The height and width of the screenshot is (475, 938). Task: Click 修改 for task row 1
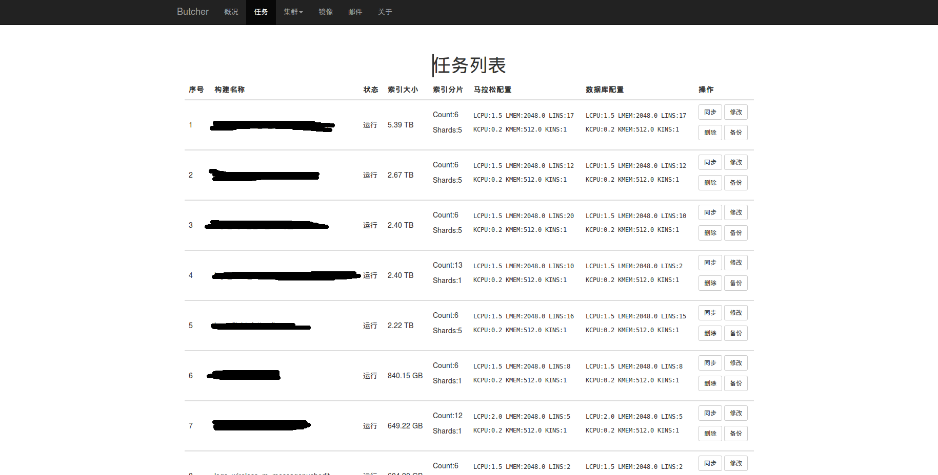735,112
